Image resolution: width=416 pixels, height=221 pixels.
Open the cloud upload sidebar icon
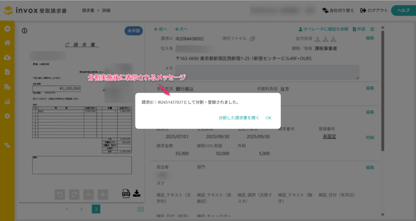[x=7, y=57]
